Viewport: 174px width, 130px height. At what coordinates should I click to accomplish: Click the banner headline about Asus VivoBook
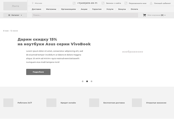tap(54, 42)
